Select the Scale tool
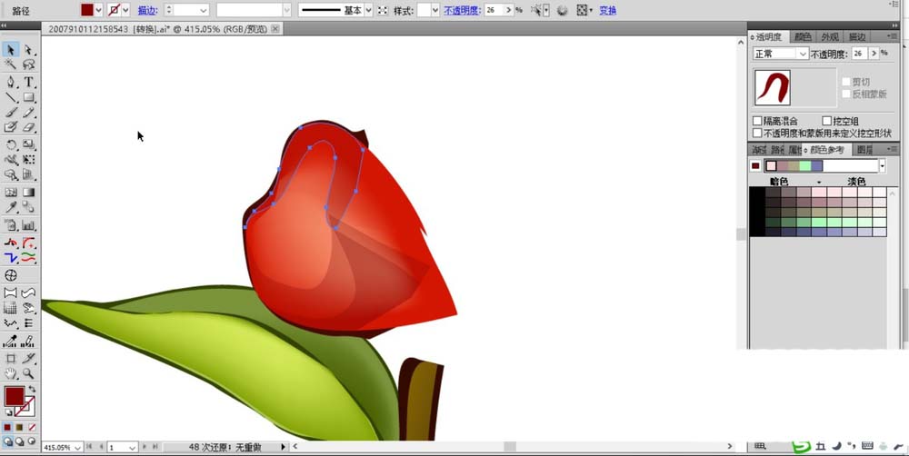 click(28, 144)
